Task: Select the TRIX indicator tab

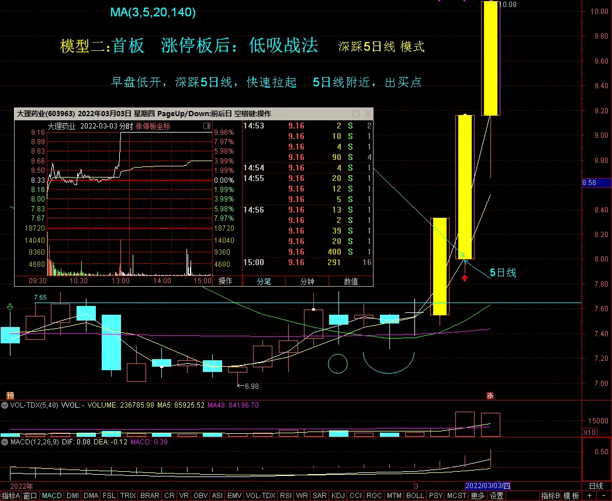Action: tap(127, 496)
